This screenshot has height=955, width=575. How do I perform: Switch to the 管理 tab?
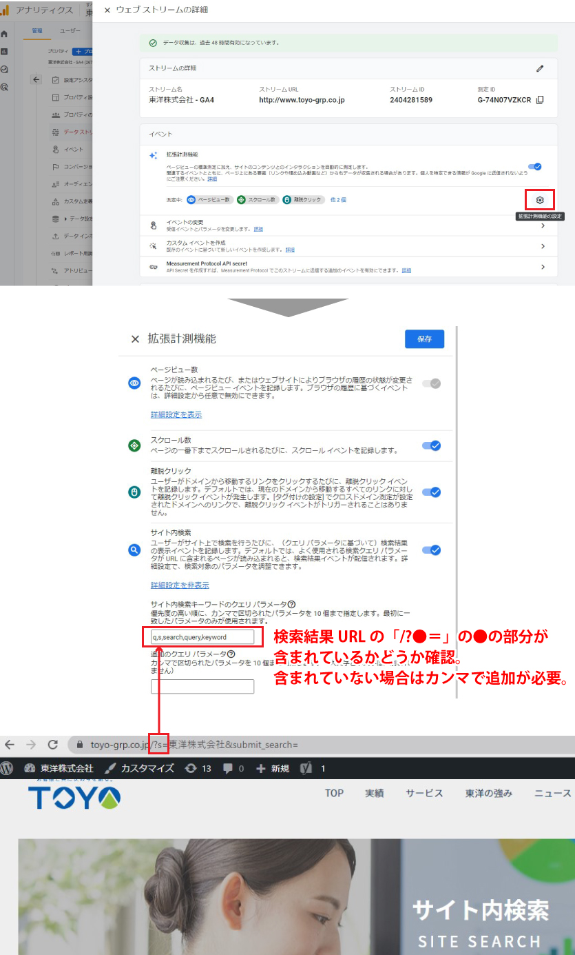pos(37,31)
